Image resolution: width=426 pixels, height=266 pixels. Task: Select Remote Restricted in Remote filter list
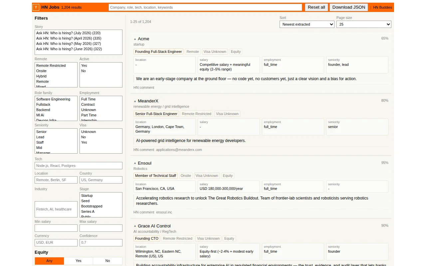[x=56, y=66]
